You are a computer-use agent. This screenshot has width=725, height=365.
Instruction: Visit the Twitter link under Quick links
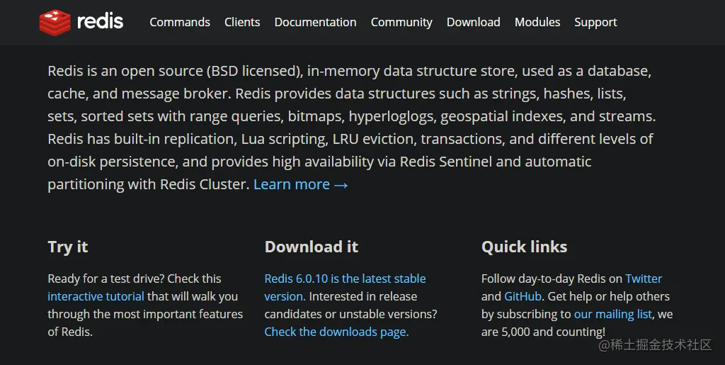tap(644, 279)
